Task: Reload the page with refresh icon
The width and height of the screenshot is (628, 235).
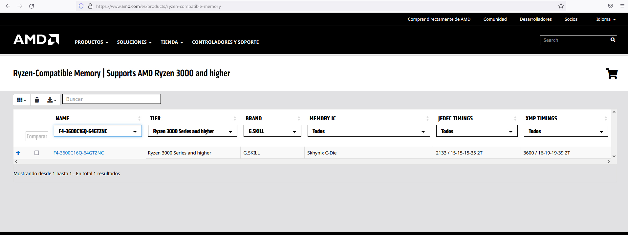Action: [32, 6]
